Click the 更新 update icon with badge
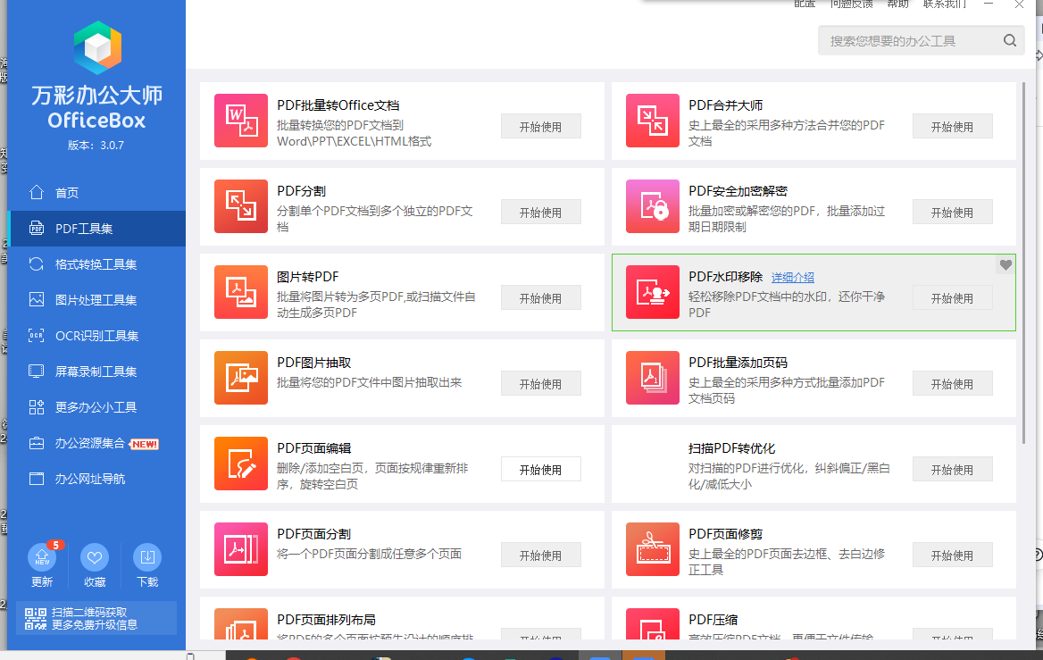1043x660 pixels. pyautogui.click(x=42, y=557)
